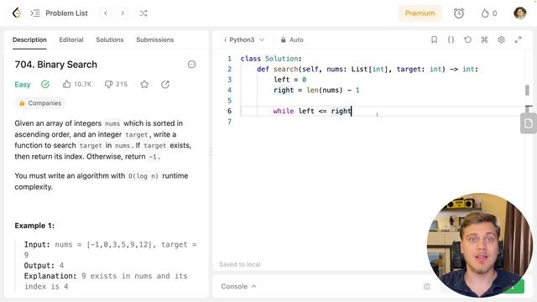The image size is (537, 302).
Task: Add problem to favorites star
Action: 144,84
